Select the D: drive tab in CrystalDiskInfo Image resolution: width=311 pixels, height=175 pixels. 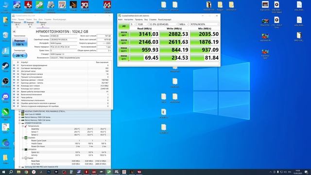tap(30, 24)
